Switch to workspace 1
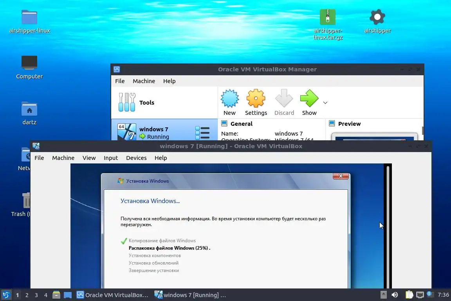This screenshot has height=301, width=451. tap(17, 295)
